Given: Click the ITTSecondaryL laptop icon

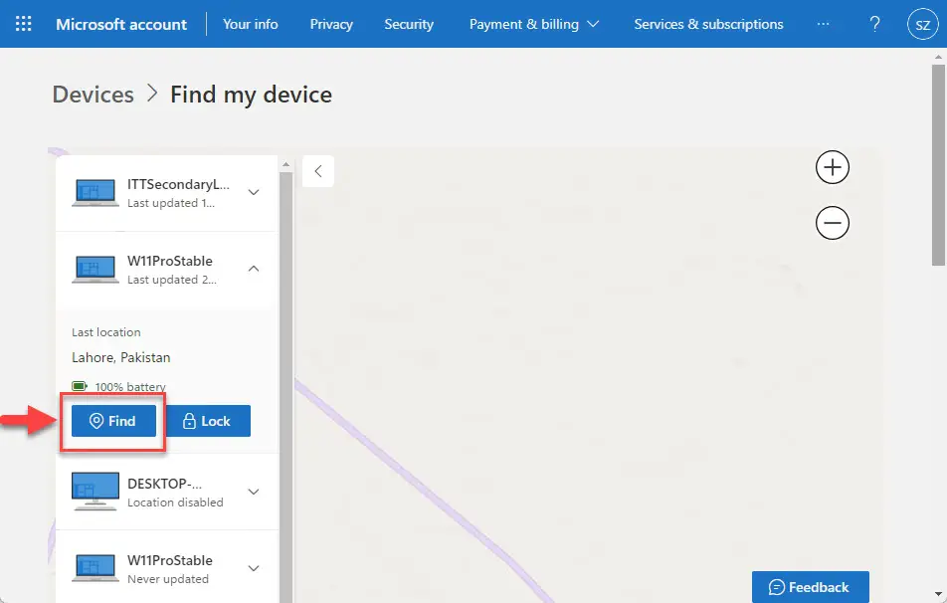Looking at the screenshot, I should pyautogui.click(x=95, y=193).
